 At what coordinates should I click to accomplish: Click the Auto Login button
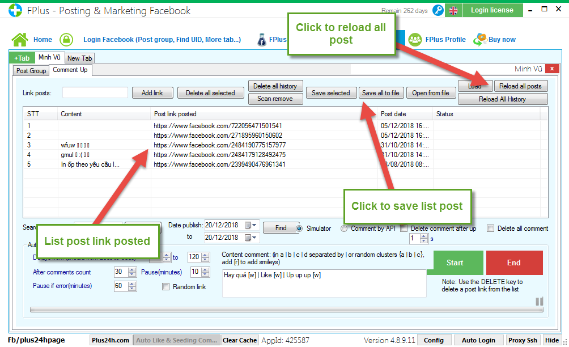[478, 340]
